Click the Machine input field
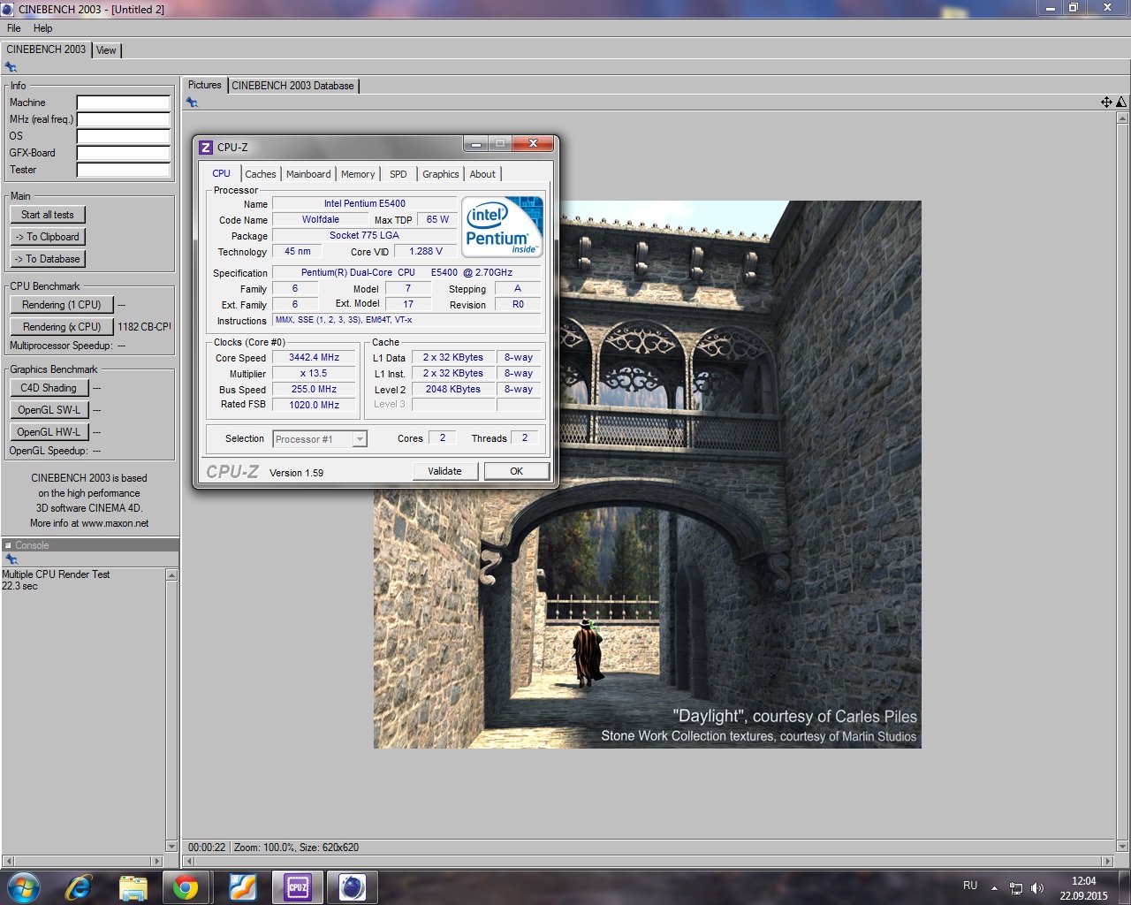This screenshot has width=1131, height=905. (123, 103)
